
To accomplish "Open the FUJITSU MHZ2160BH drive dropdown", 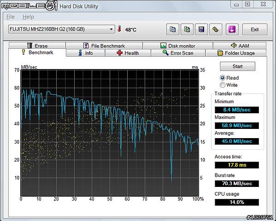I will click(62, 29).
